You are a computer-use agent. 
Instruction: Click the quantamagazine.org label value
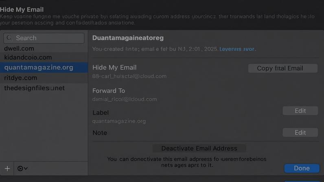pos(119,121)
